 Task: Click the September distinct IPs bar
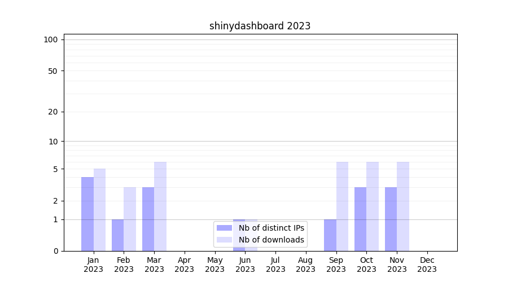[330, 235]
